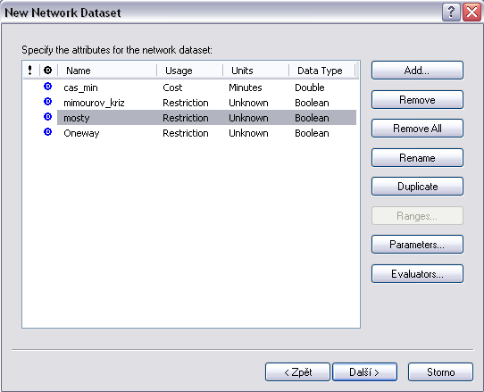Open the question mark help button
Image resolution: width=484 pixels, height=392 pixels.
click(x=451, y=13)
